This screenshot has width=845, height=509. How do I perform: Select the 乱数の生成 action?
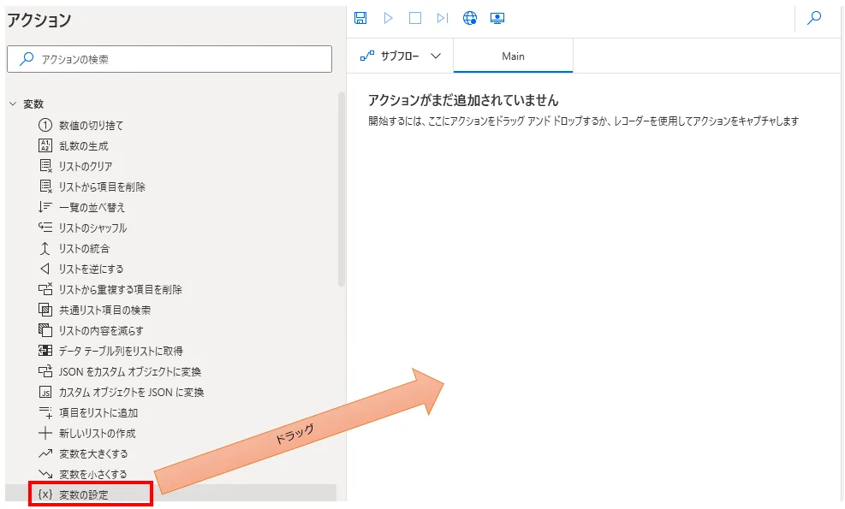pos(83,145)
